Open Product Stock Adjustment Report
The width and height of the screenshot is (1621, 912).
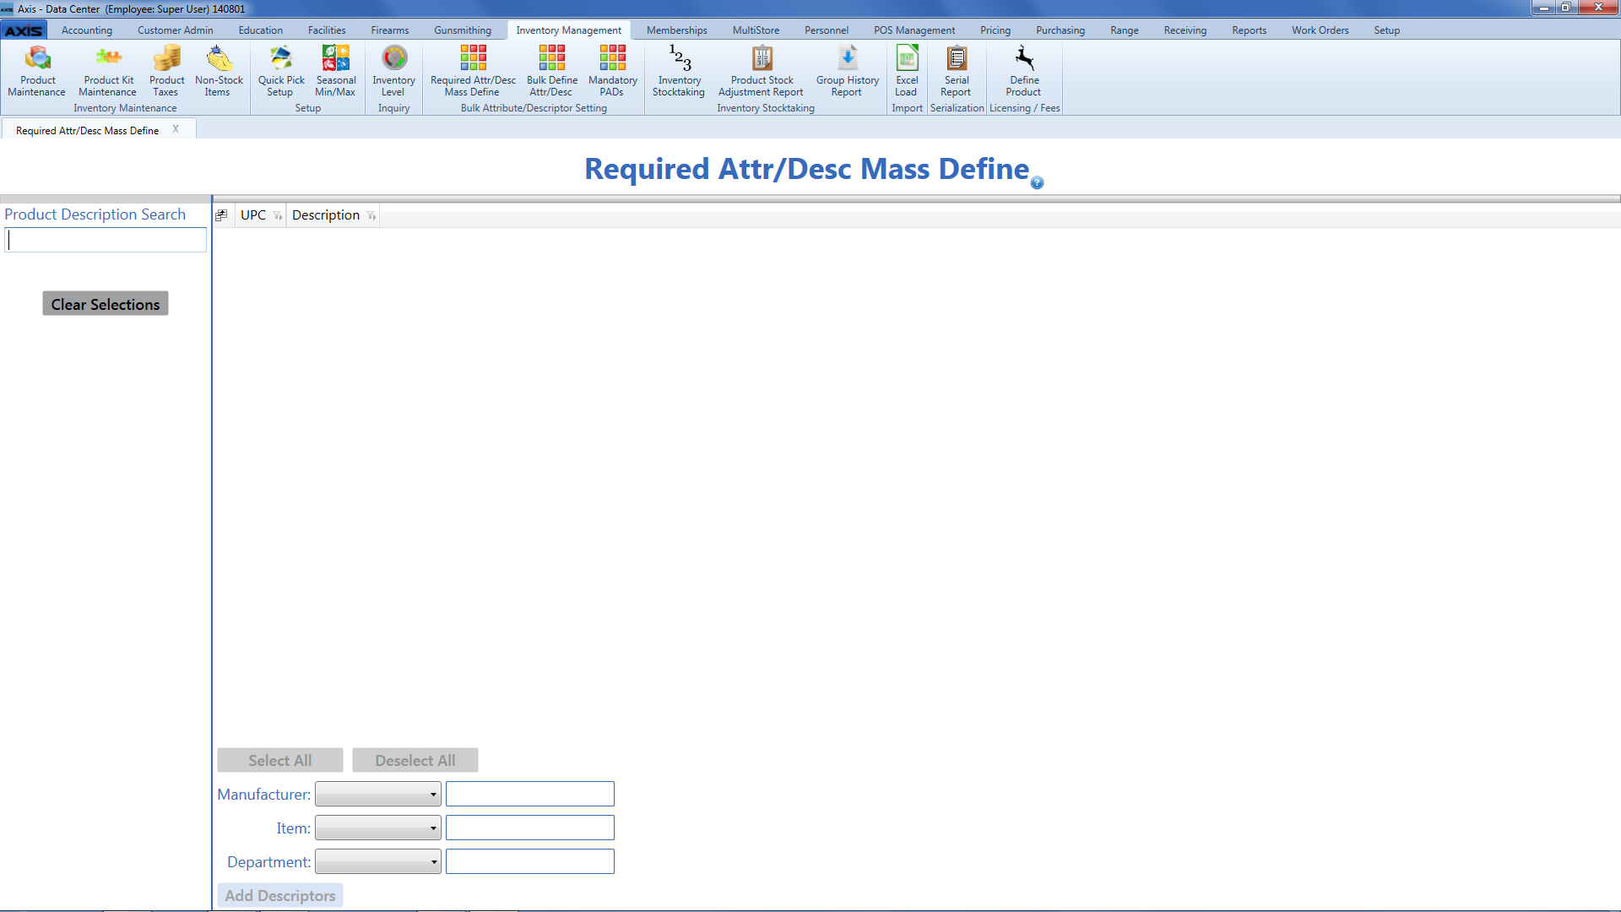[x=762, y=71]
